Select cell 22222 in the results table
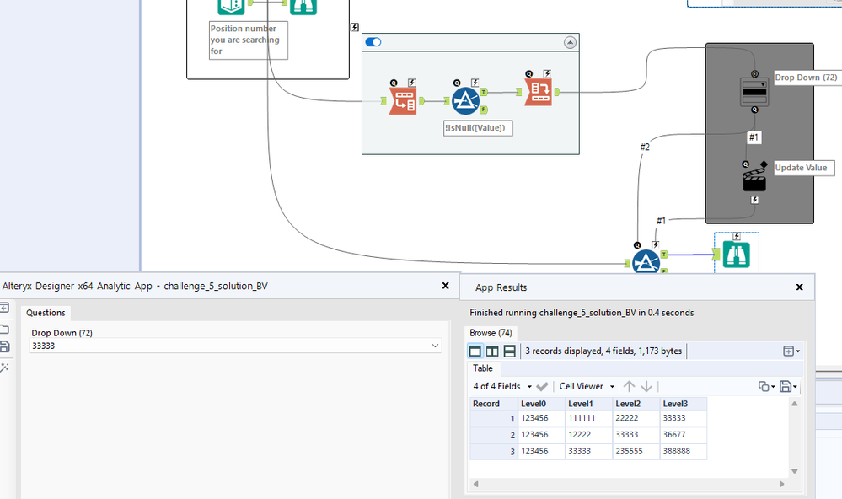Viewport: 842px width, 499px height. tap(636, 418)
